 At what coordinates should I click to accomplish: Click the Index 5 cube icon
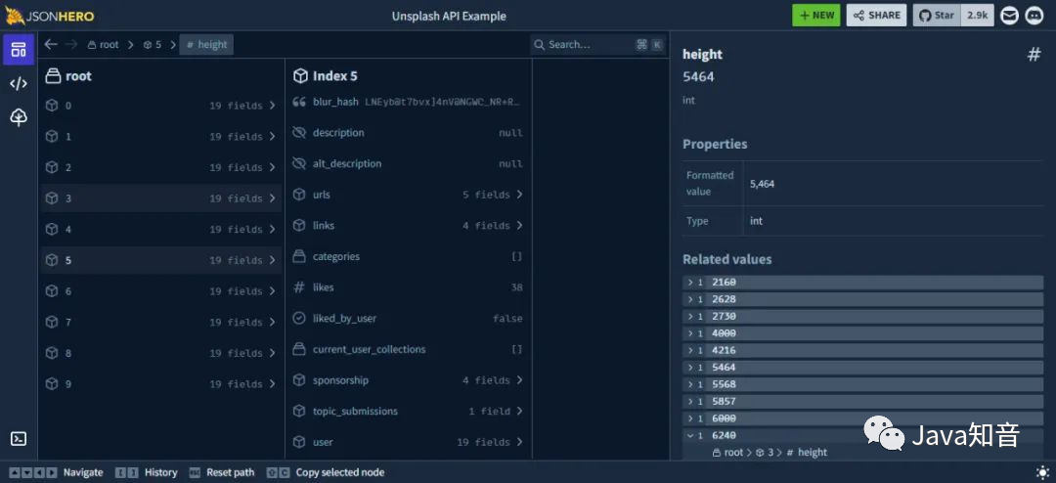tap(300, 76)
